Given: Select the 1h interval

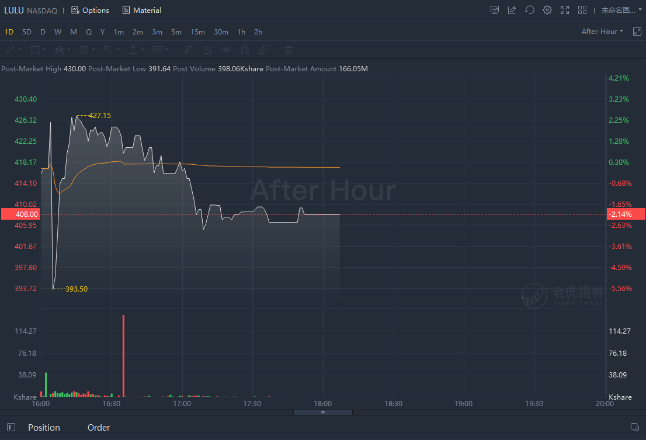Looking at the screenshot, I should (x=241, y=32).
